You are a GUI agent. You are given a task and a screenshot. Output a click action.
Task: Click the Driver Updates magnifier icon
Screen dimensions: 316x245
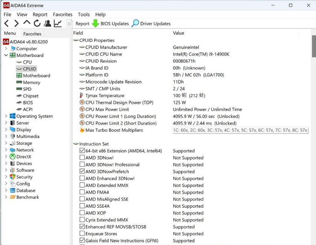click(x=135, y=23)
